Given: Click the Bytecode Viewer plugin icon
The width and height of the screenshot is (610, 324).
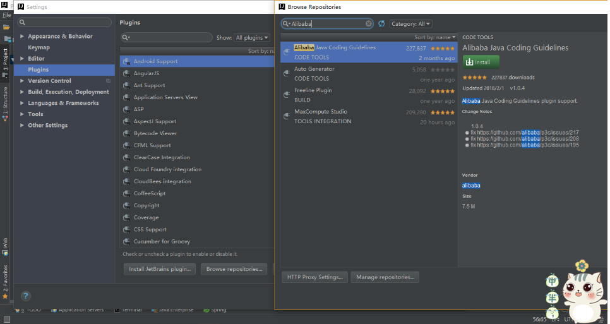Looking at the screenshot, I should tap(126, 133).
